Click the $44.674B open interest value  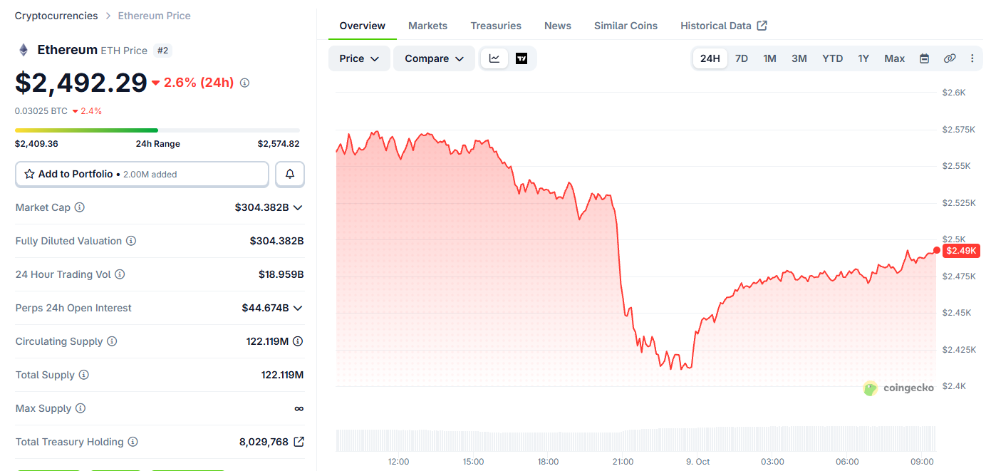[265, 308]
